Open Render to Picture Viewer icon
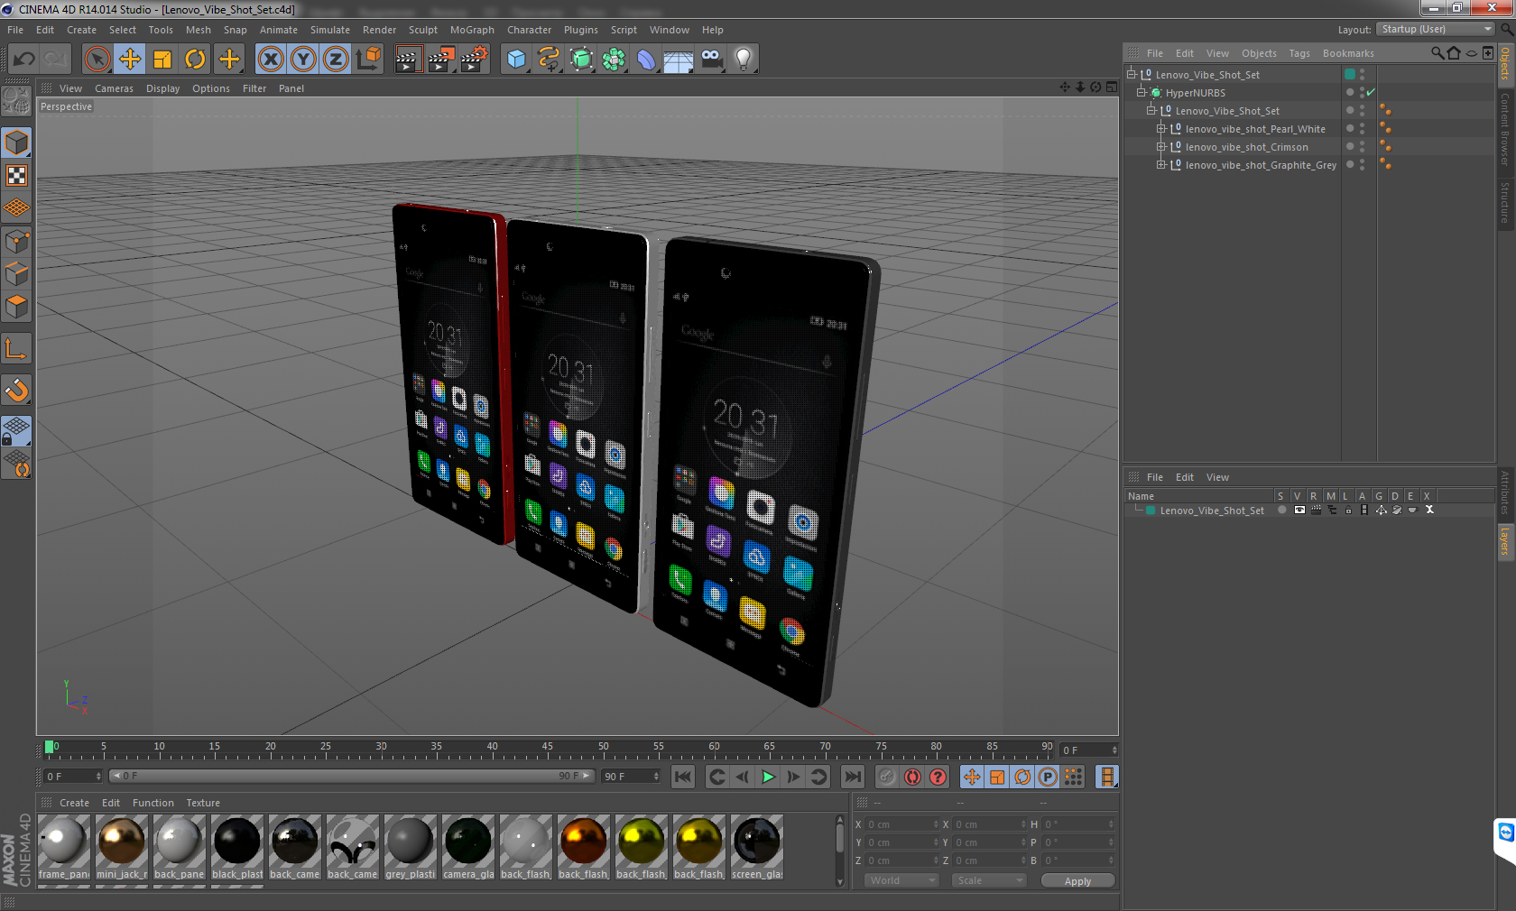The image size is (1516, 911). pos(441,60)
